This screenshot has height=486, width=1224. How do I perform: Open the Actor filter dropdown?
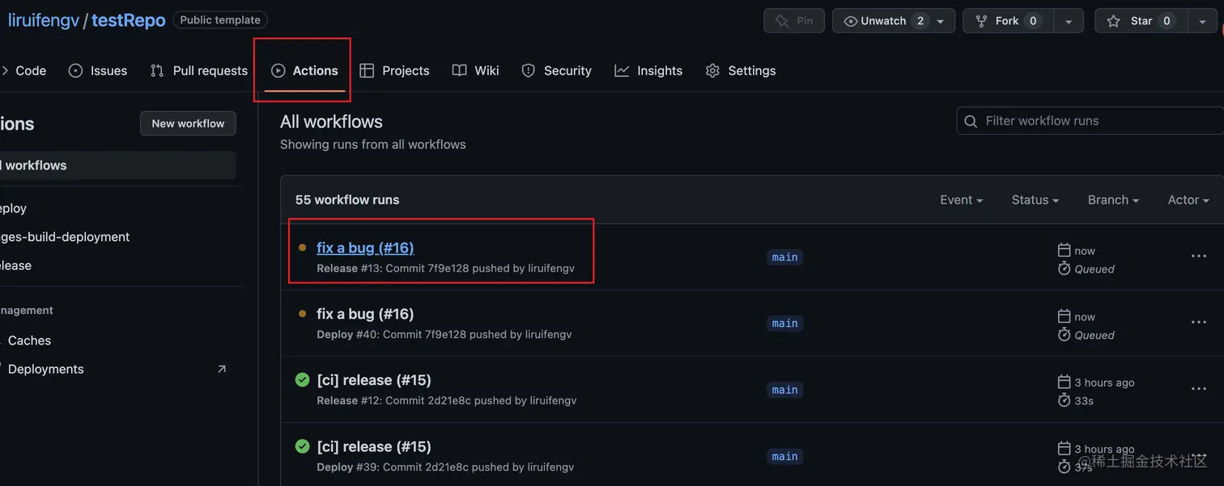pos(1188,200)
